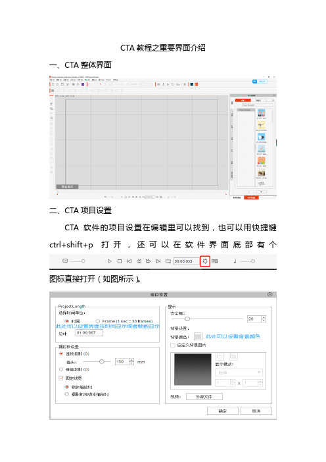This screenshot has width=326, height=462.
Task: Click the open folder icon in CTA toolbar
Action: click(x=58, y=84)
